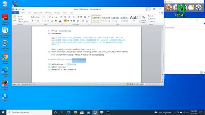Click the Copy command
205x115 pixels.
tap(21, 19)
